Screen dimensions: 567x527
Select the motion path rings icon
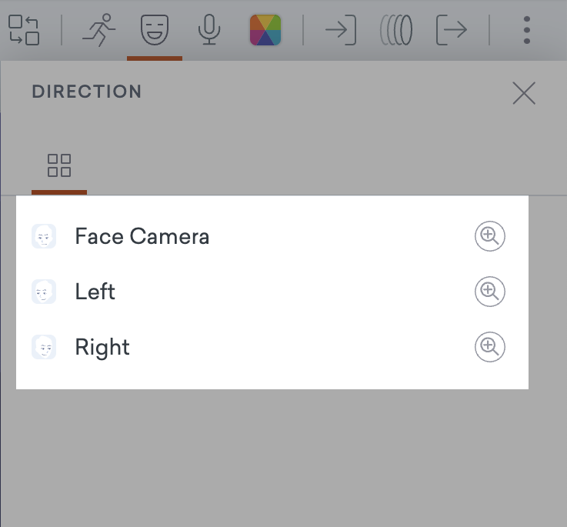point(396,30)
